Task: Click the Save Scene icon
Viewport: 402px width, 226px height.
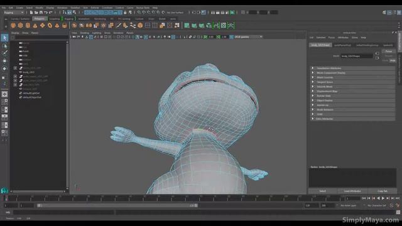Action: pos(41,13)
